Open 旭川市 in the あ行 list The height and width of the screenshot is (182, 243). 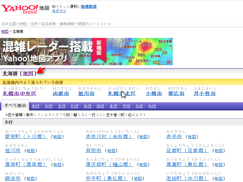coord(13,150)
